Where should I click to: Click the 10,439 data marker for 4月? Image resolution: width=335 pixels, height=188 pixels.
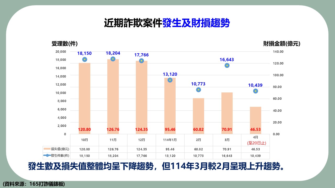click(x=256, y=91)
